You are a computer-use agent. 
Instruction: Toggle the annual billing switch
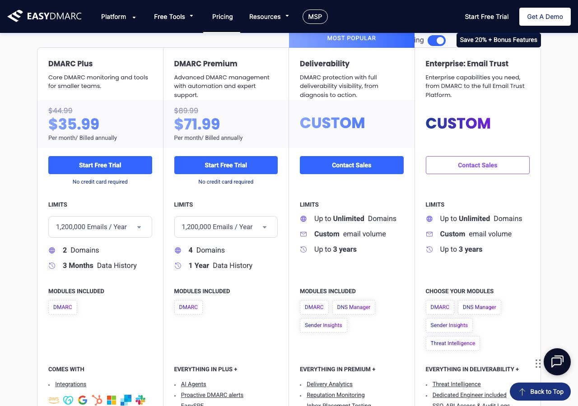[437, 41]
